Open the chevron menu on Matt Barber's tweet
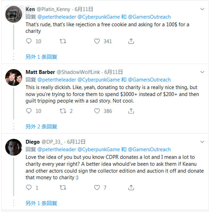 coord(202,72)
